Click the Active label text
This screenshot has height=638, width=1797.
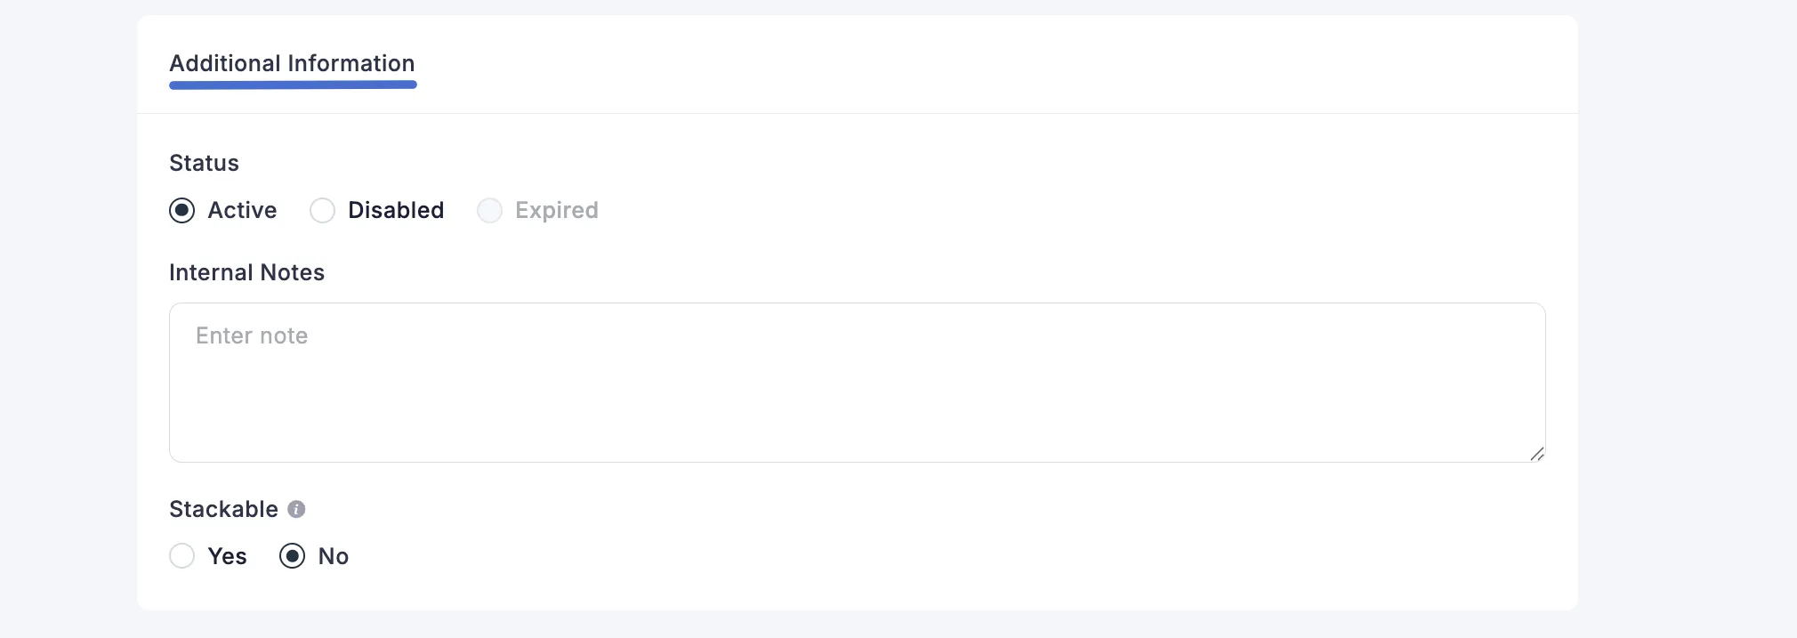coord(241,210)
